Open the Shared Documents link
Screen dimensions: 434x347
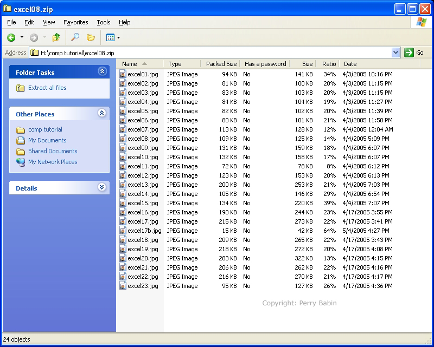click(x=53, y=151)
